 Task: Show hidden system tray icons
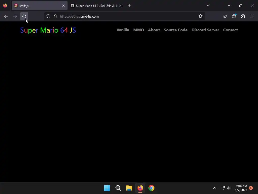pyautogui.click(x=215, y=188)
